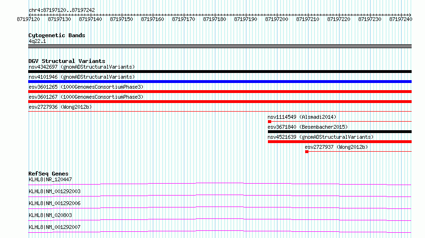Open variant nsv4521639 label

pyautogui.click(x=320, y=137)
